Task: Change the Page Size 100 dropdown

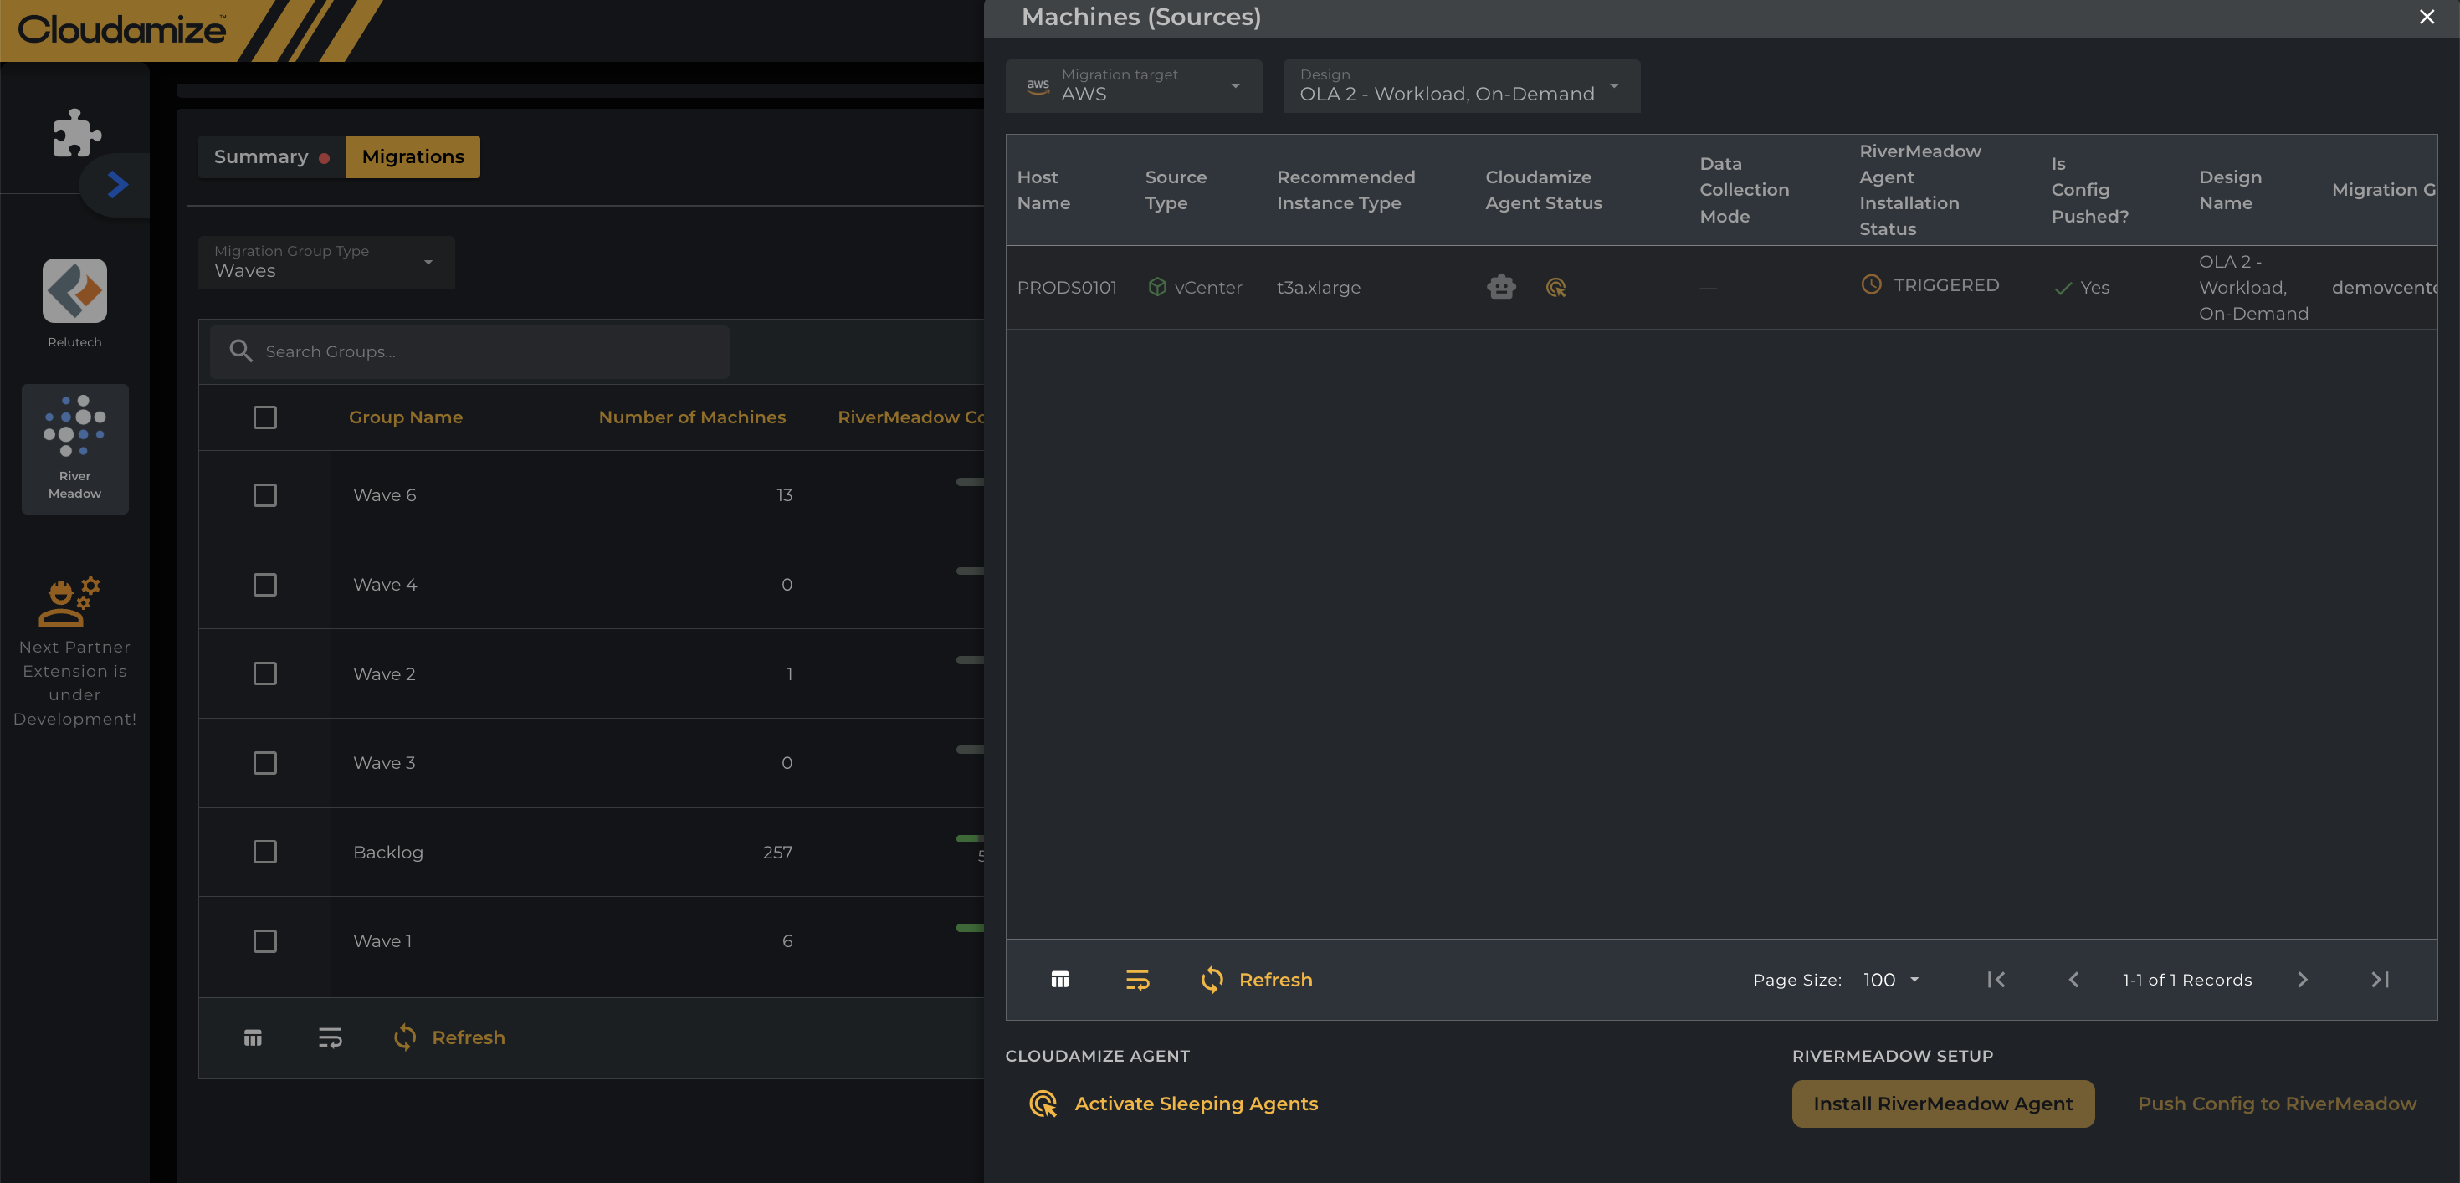Action: point(1891,980)
